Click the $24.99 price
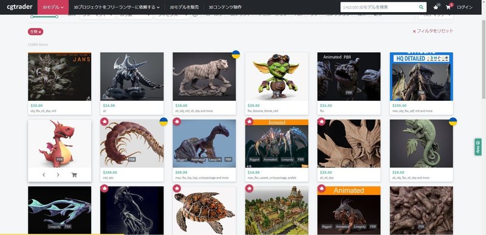The width and height of the screenshot is (486, 235). pos(109,106)
